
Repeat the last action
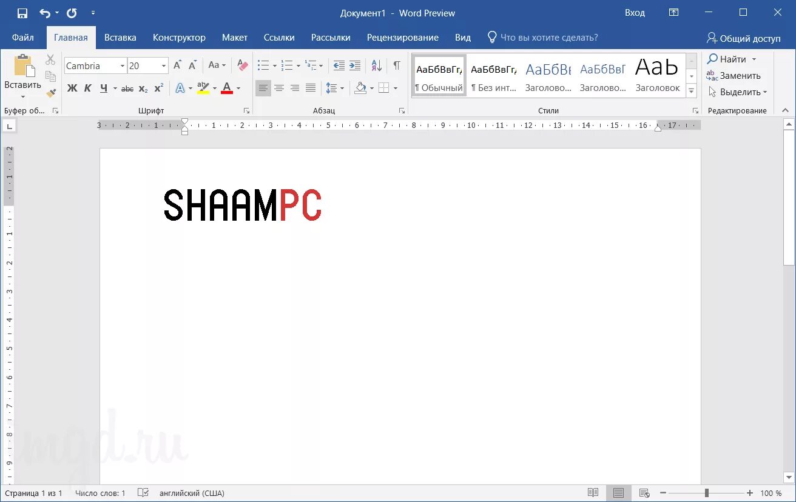(72, 13)
